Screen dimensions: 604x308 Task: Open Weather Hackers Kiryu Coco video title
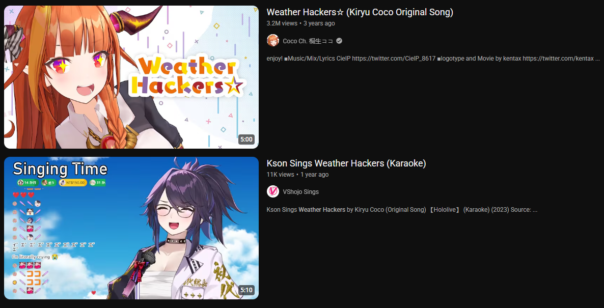tap(360, 12)
